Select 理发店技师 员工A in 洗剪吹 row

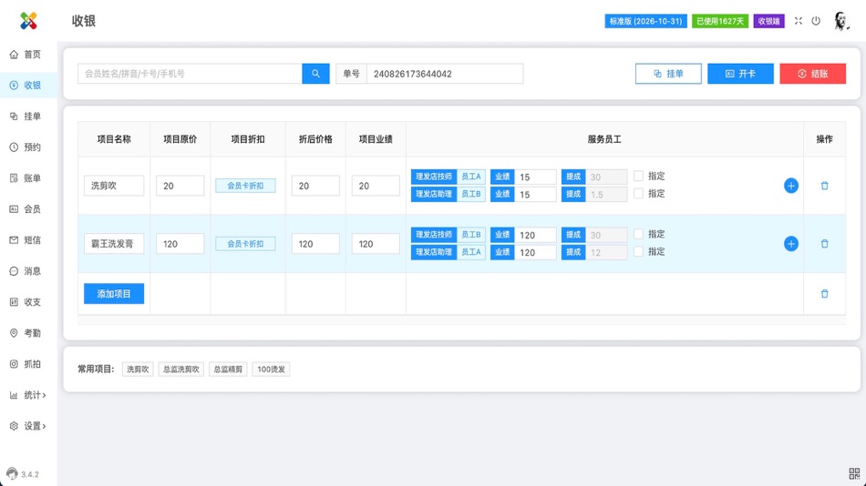click(x=448, y=177)
